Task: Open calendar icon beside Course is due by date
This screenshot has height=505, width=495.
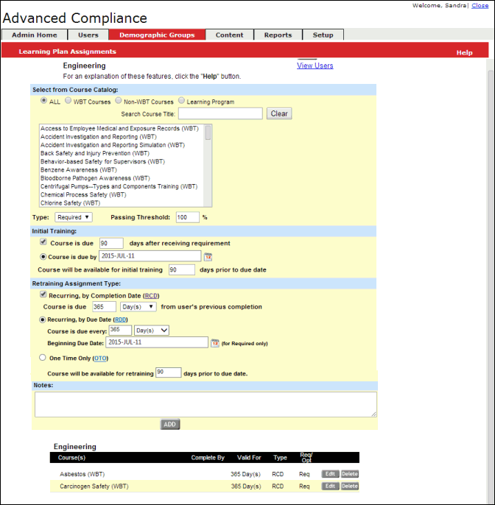Action: pyautogui.click(x=208, y=257)
